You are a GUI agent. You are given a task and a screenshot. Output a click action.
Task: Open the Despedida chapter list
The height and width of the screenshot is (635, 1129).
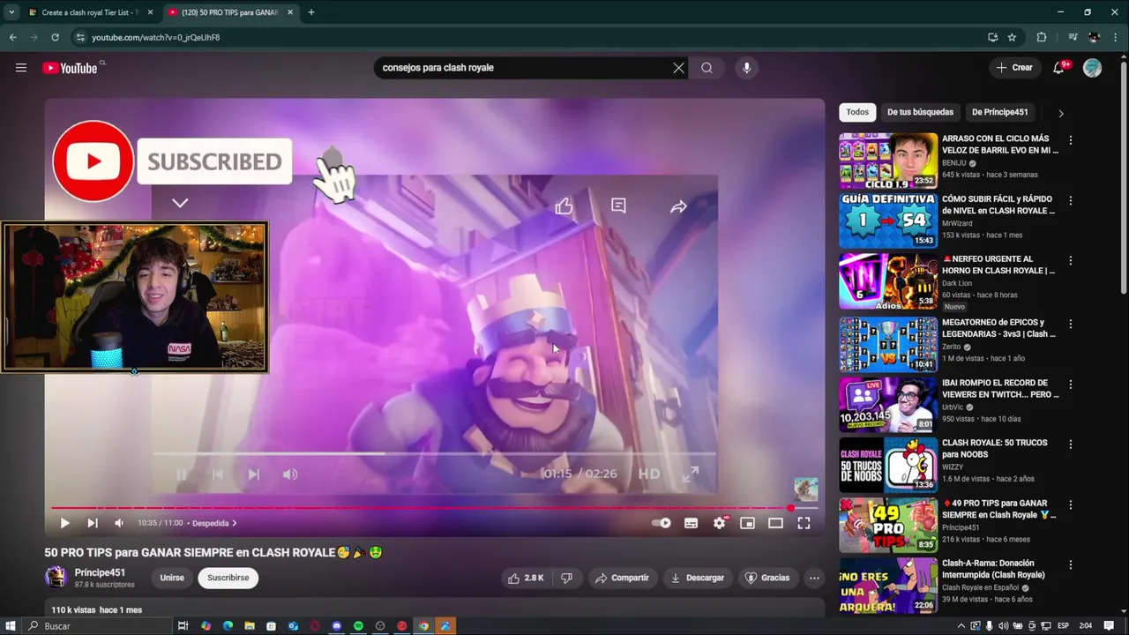(x=214, y=523)
